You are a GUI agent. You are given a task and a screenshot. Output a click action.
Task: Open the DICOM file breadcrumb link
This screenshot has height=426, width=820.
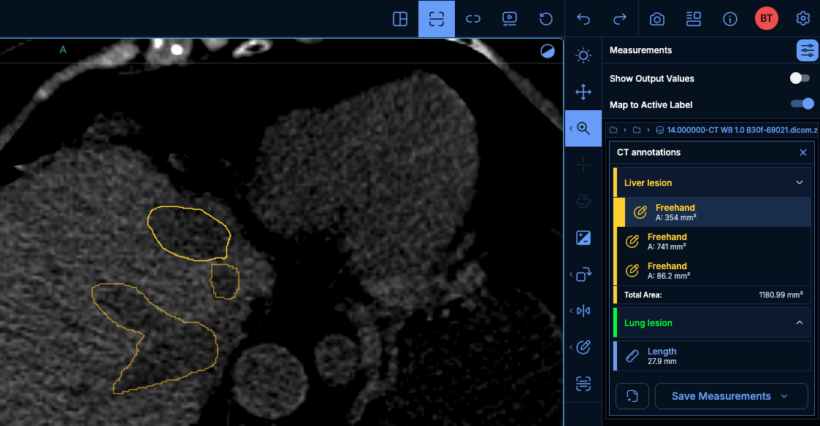click(740, 130)
